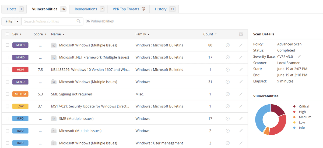Click check-circle icon for row with count 80
The width and height of the screenshot is (323, 148).
pyautogui.click(x=227, y=45)
